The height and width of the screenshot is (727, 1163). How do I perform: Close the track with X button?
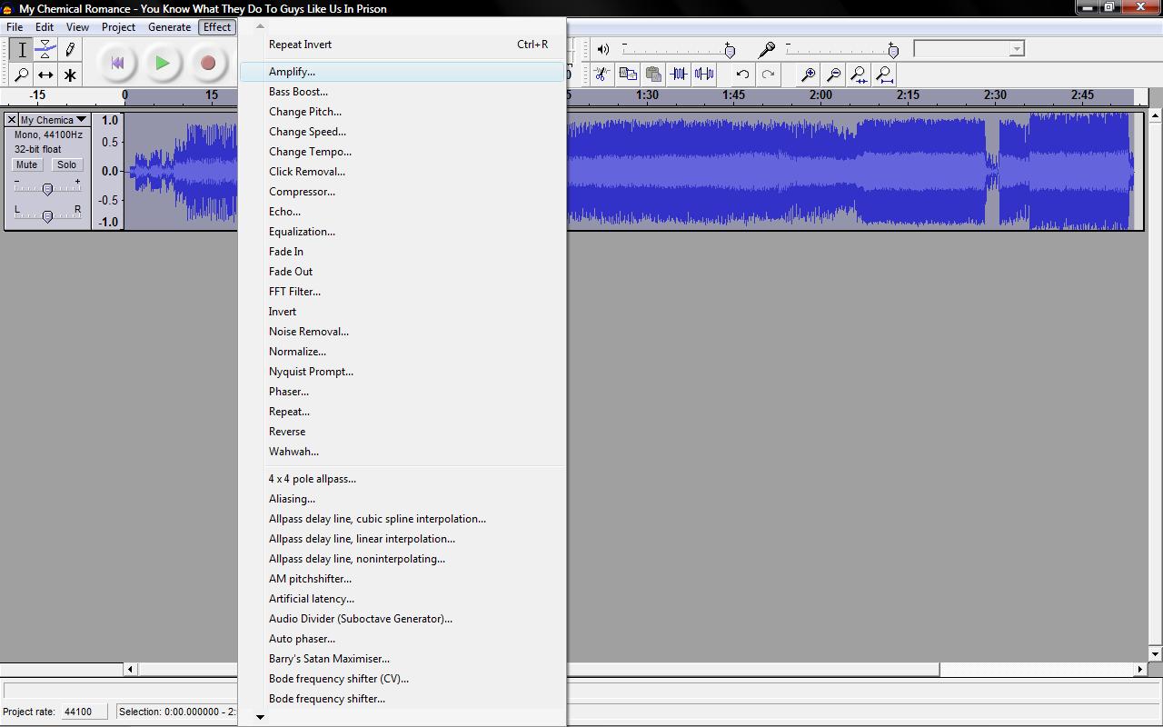pyautogui.click(x=12, y=120)
